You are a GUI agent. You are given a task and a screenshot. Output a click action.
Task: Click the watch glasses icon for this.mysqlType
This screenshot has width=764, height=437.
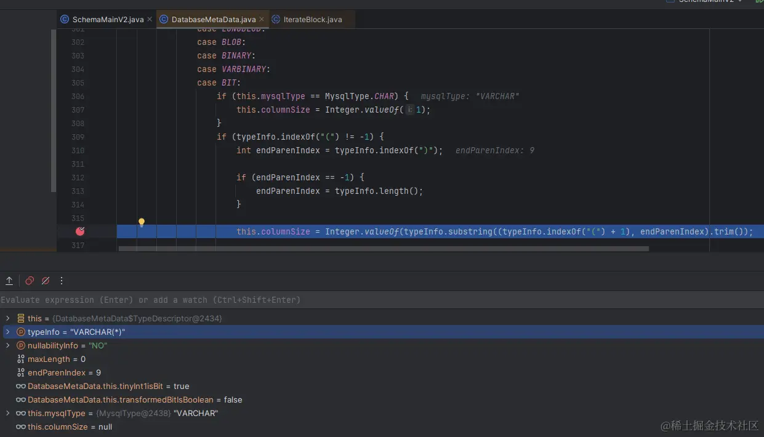click(21, 413)
